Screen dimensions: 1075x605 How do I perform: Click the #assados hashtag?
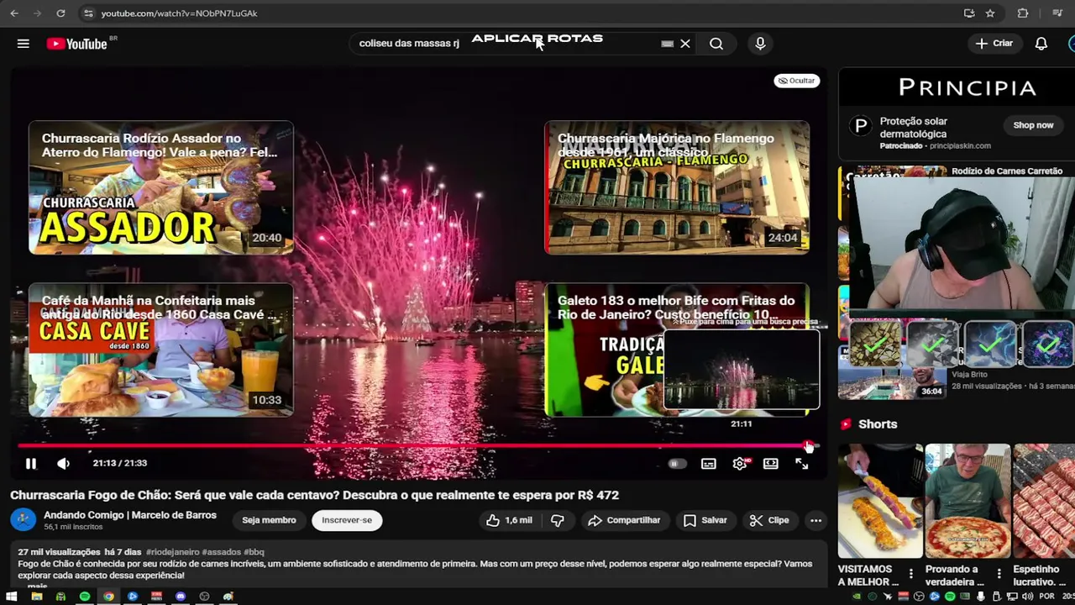click(221, 552)
